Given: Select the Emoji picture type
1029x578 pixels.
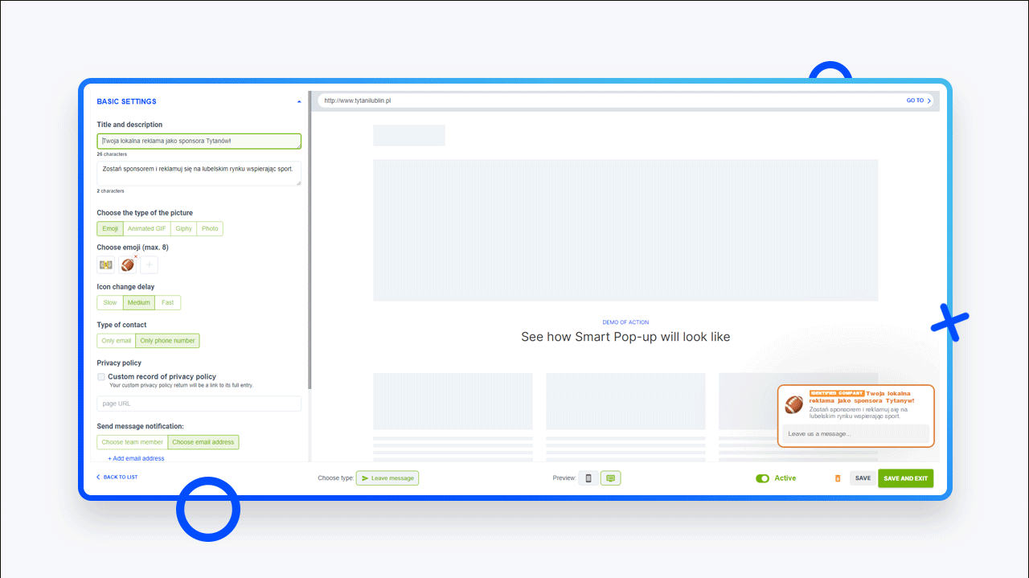Looking at the screenshot, I should pos(110,229).
